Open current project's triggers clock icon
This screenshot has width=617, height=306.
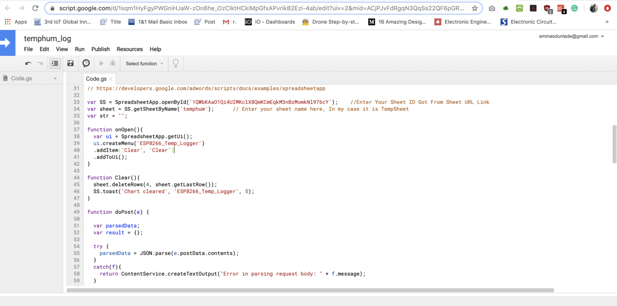(x=86, y=63)
